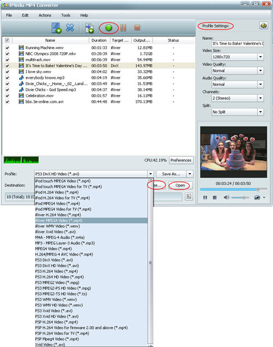The width and height of the screenshot is (273, 347).
Task: Choose PSP Mpeg4 Video (*.mp4) profile
Action: pyautogui.click(x=91, y=339)
